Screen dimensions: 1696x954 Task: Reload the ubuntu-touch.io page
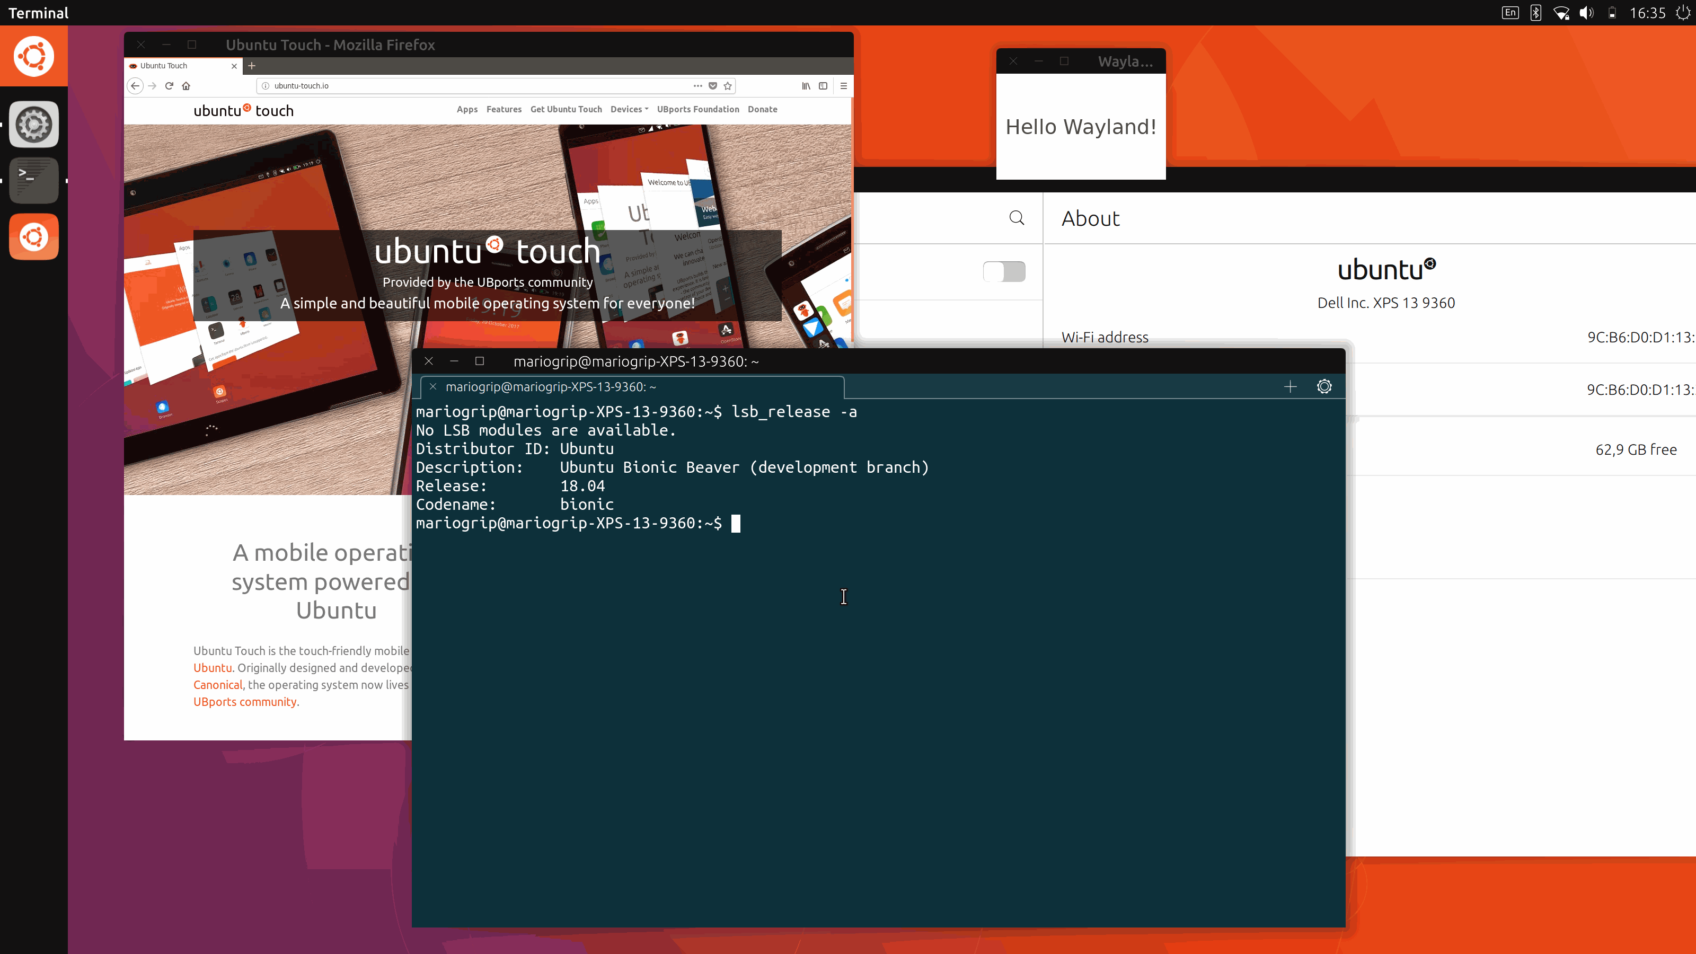(x=169, y=85)
